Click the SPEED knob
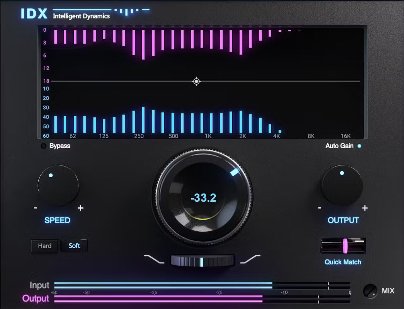404x309 pixels. coord(58,186)
